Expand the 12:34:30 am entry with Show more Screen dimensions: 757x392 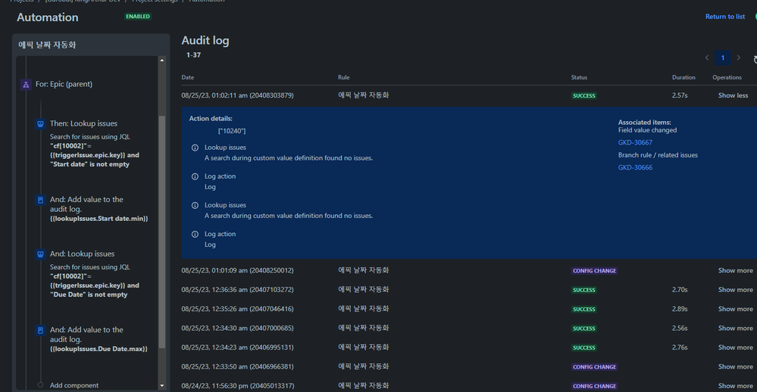735,328
